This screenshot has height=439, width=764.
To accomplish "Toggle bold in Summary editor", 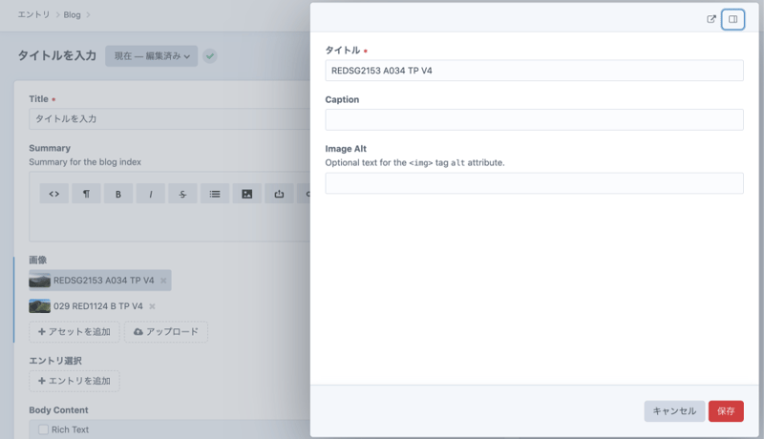I will (118, 194).
